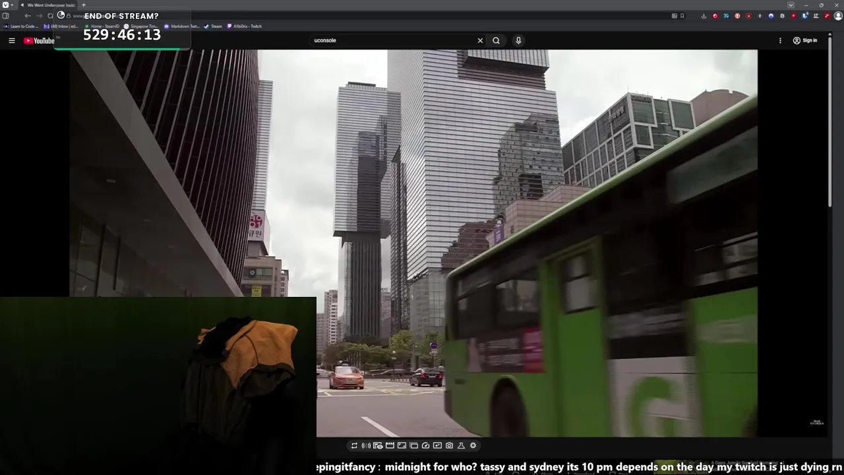Screen dimensions: 844x475
Task: Take a screenshot with camera icon
Action: 449,446
